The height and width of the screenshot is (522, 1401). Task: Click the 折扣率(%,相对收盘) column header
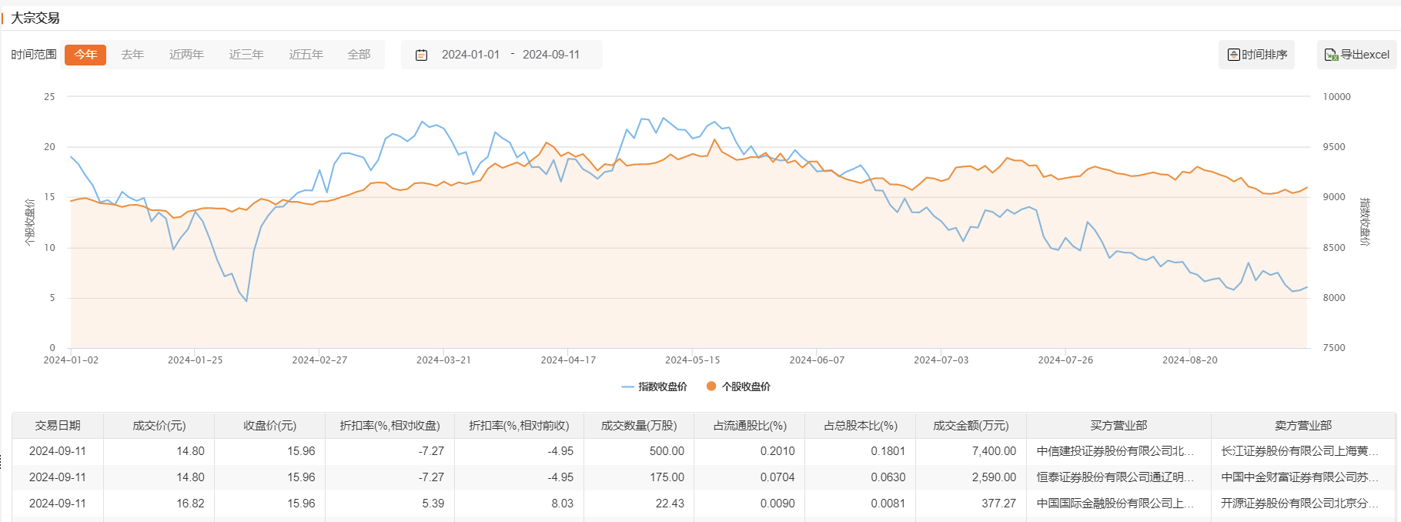click(390, 426)
